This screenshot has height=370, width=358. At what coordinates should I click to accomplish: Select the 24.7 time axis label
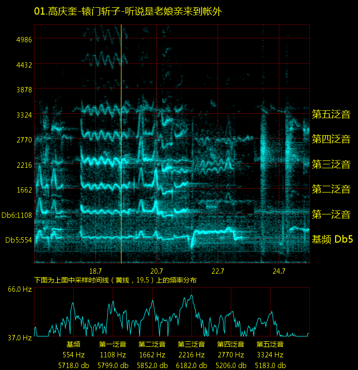click(279, 271)
